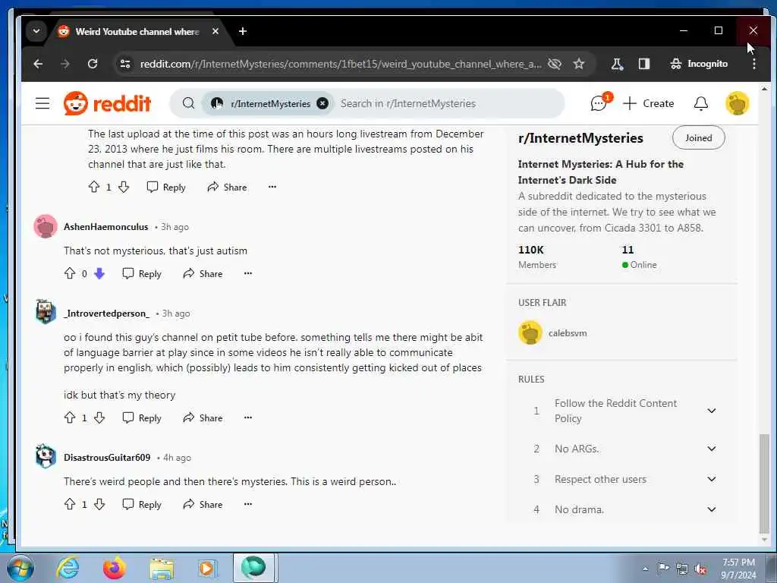The height and width of the screenshot is (583, 777).
Task: Share the livestream comment
Action: point(227,187)
